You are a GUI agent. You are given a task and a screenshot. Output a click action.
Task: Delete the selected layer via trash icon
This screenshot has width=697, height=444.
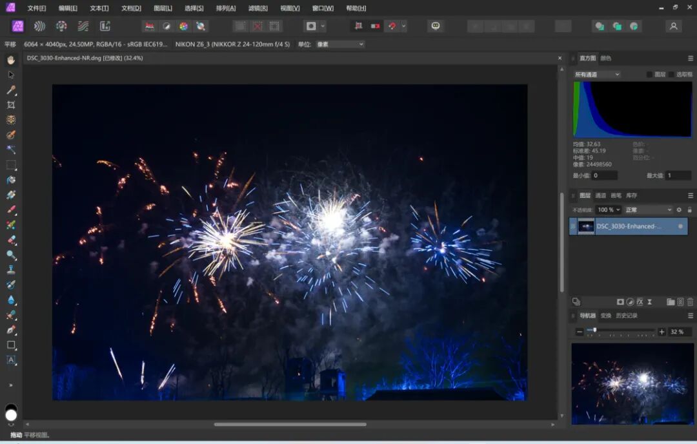(x=690, y=302)
